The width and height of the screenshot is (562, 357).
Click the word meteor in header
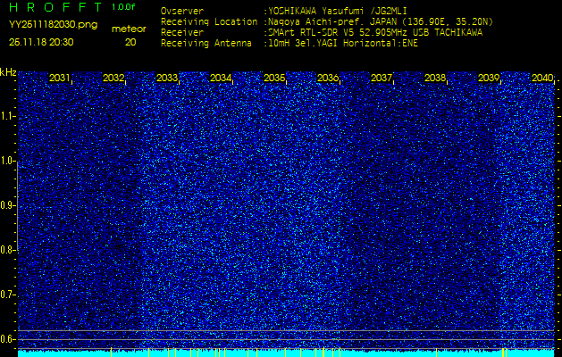pos(129,29)
